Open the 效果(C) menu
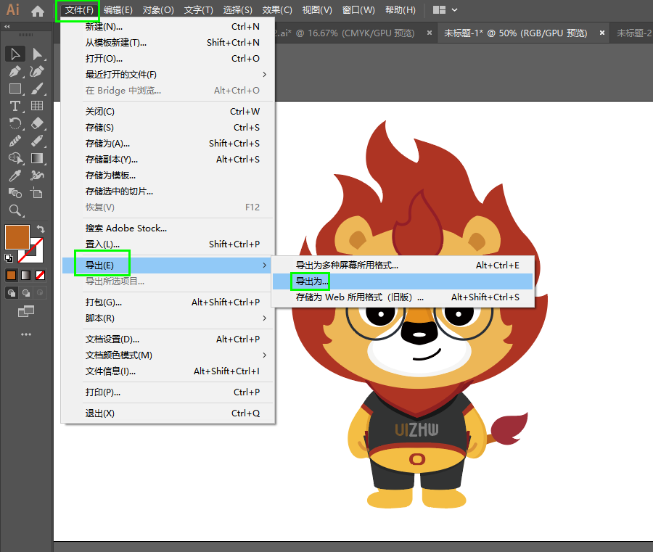 point(277,10)
